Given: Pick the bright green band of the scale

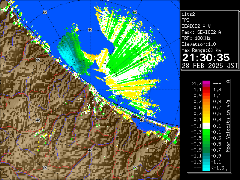Looking at the screenshot, I should [x=206, y=132].
